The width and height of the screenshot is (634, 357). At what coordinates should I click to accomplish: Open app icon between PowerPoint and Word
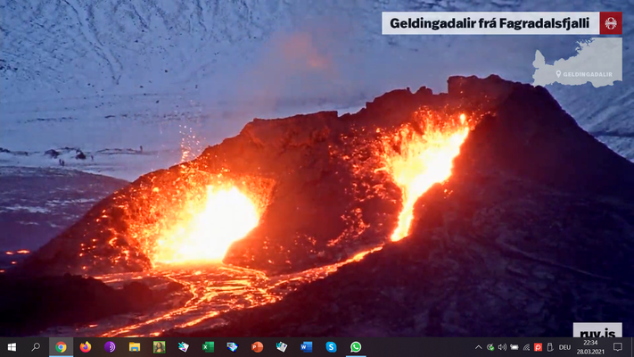tap(282, 347)
